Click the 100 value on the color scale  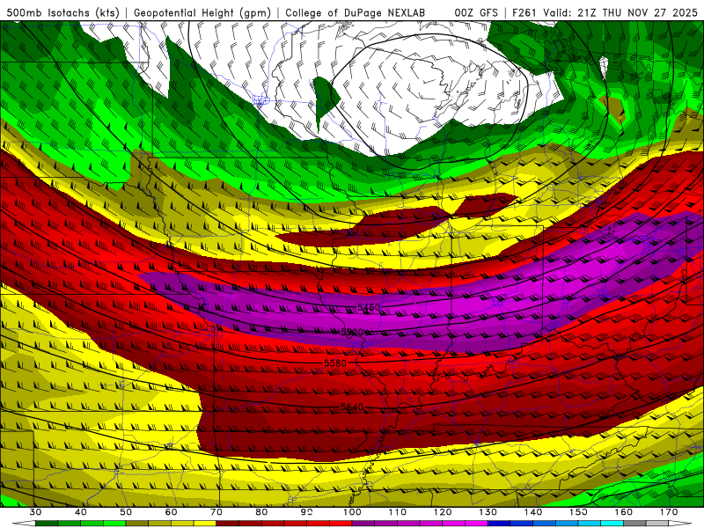[x=352, y=512]
